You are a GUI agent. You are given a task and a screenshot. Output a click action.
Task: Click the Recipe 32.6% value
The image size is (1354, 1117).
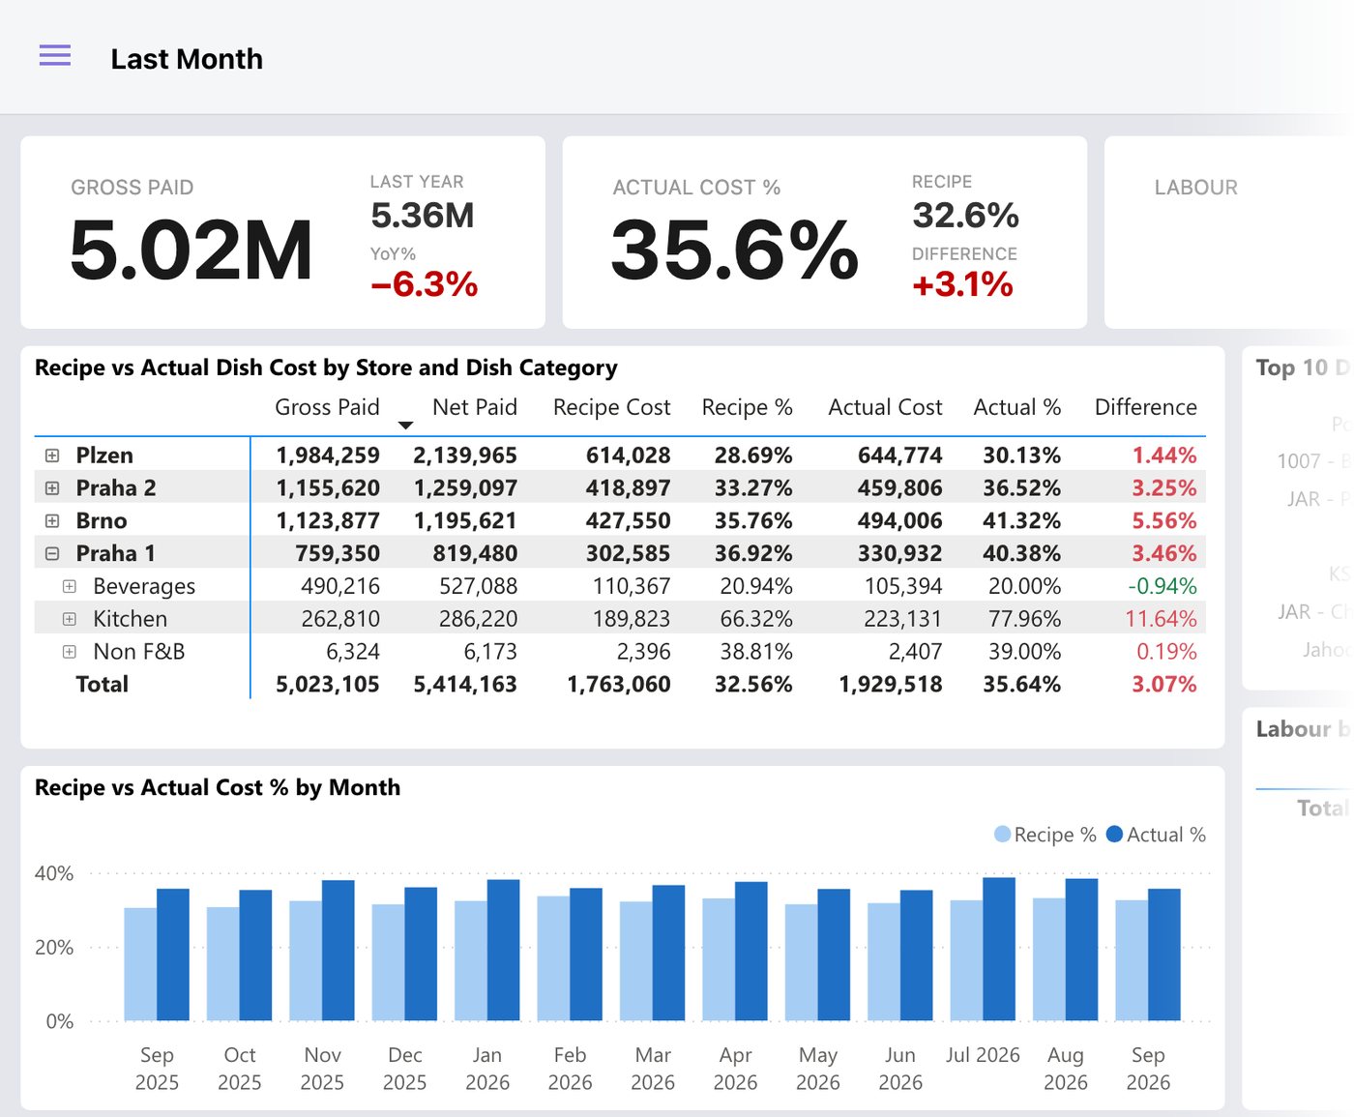click(965, 216)
